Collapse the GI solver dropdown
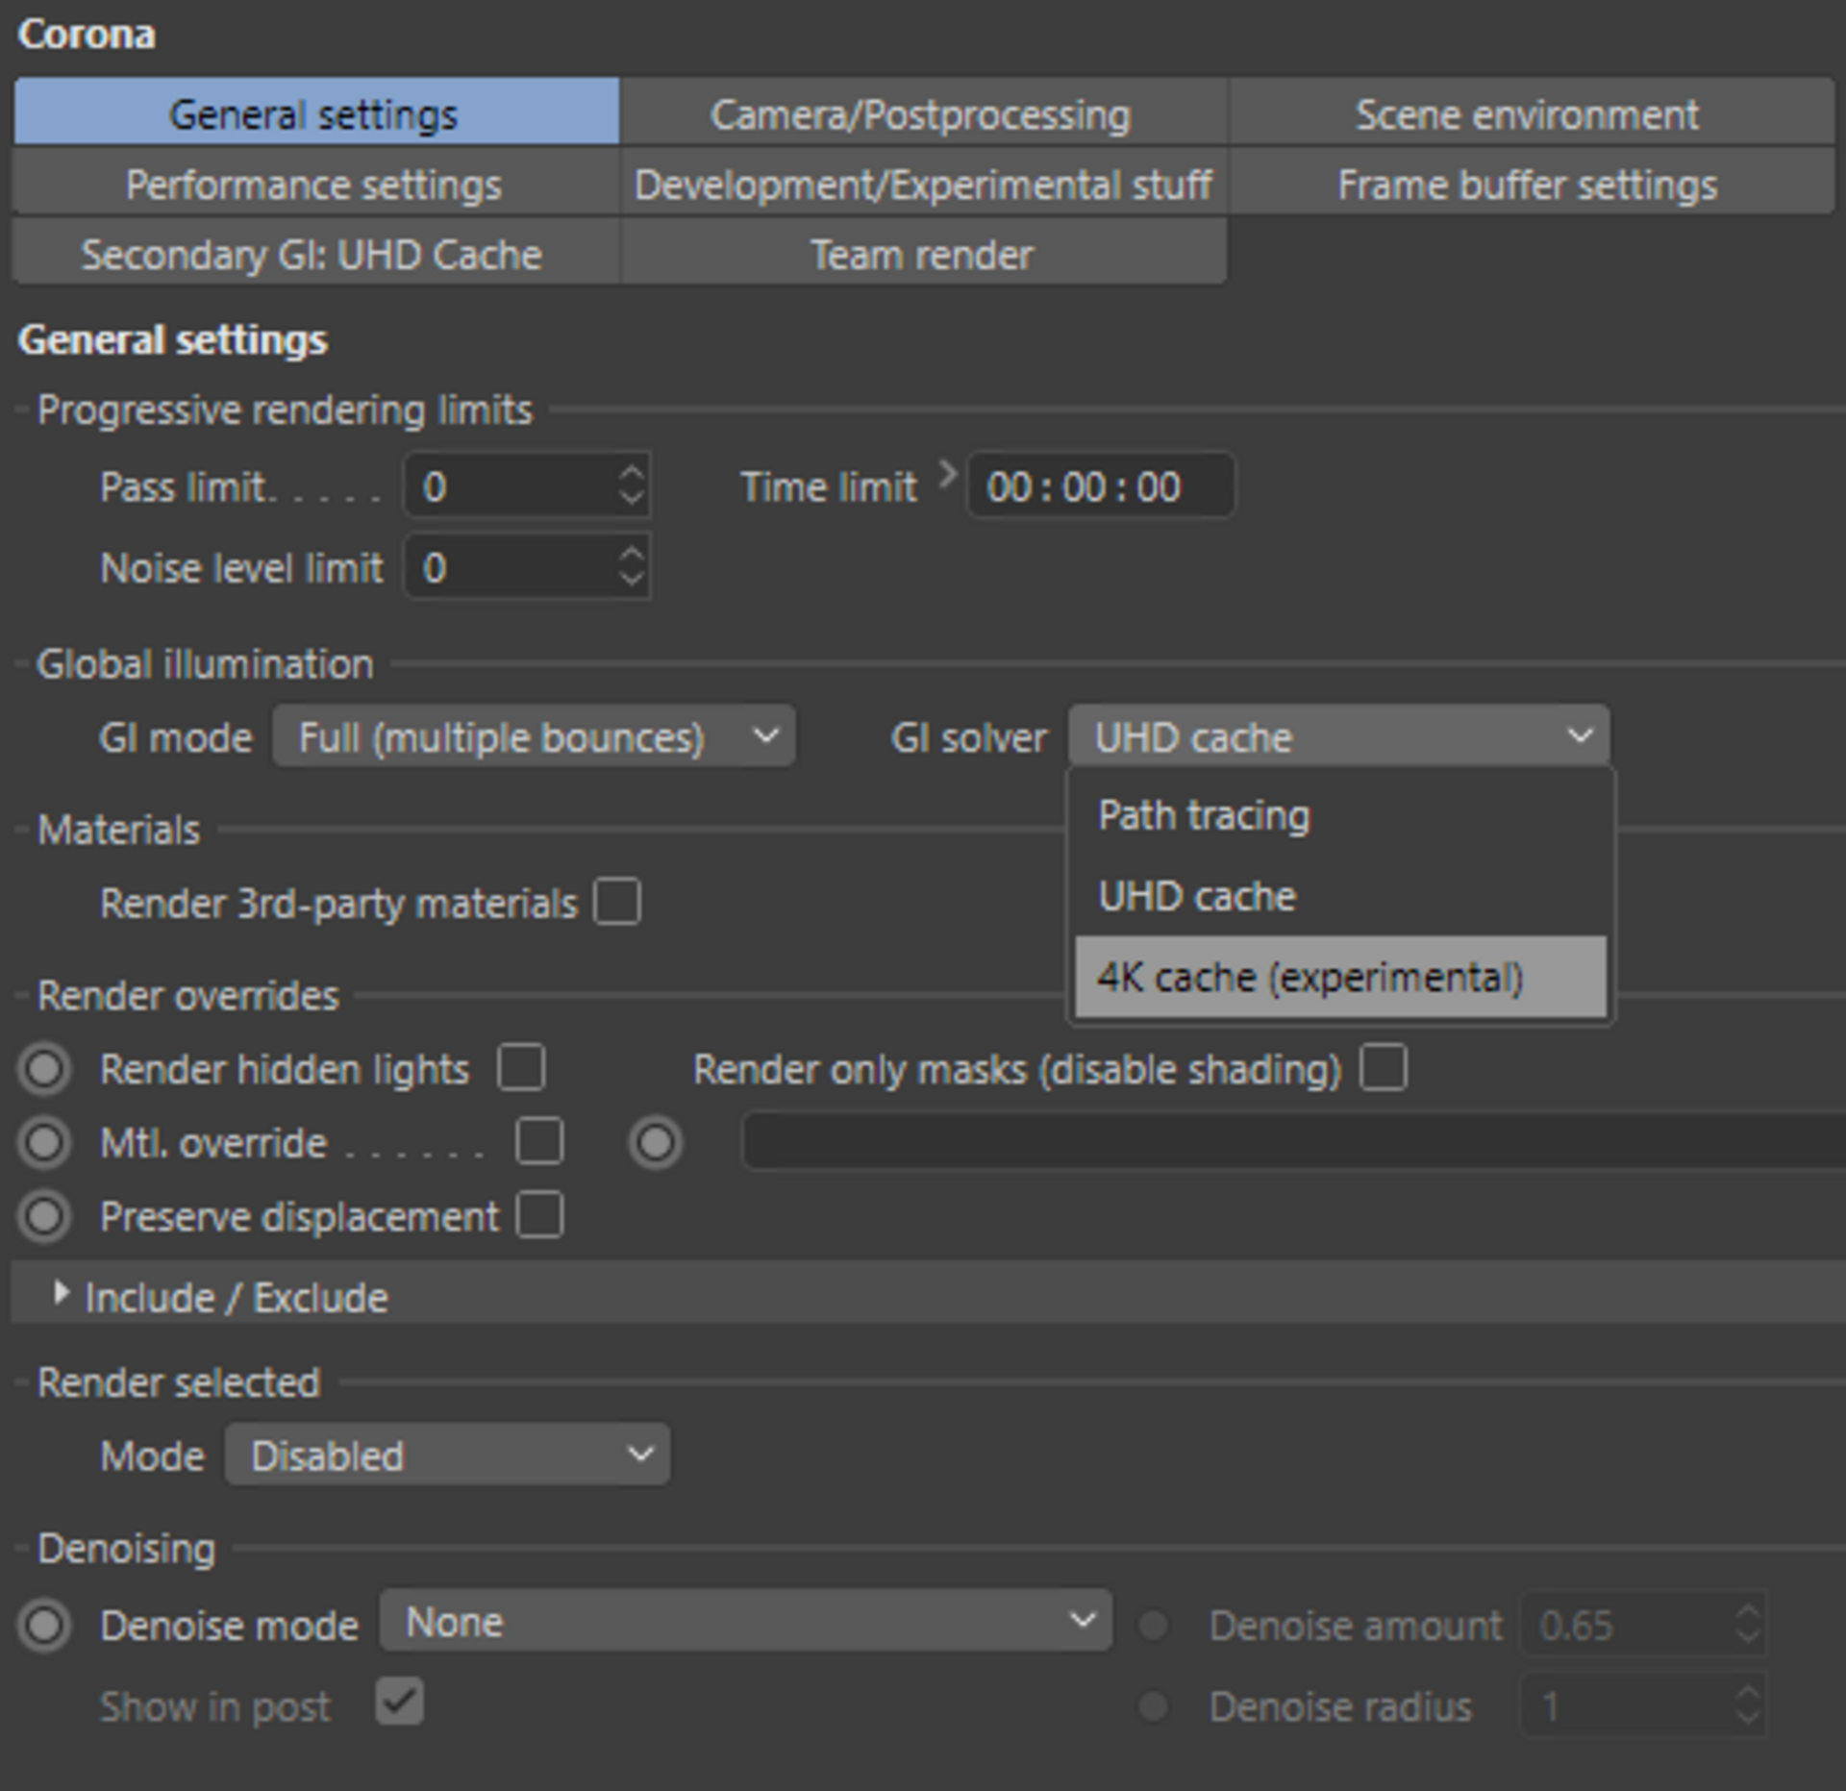This screenshot has width=1846, height=1791. pos(1338,736)
